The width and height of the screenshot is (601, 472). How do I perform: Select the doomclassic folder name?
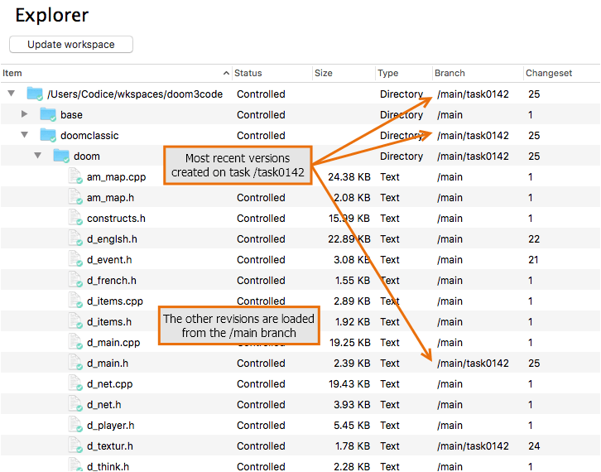click(x=89, y=136)
